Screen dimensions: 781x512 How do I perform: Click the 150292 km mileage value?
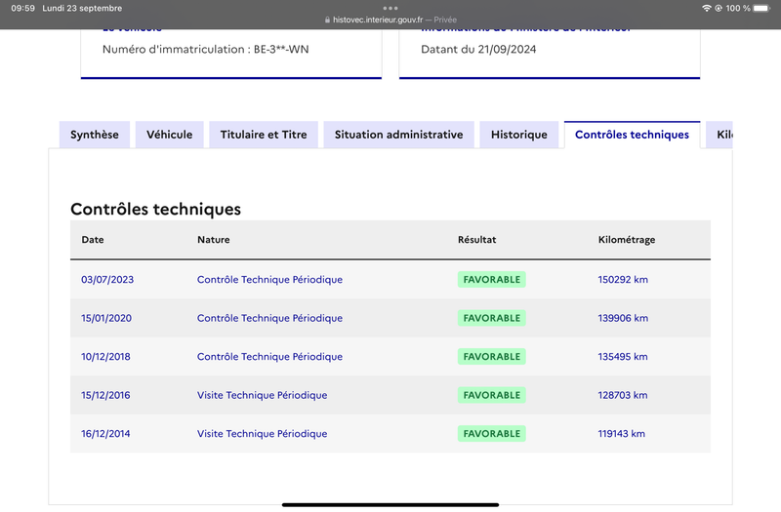click(x=623, y=280)
